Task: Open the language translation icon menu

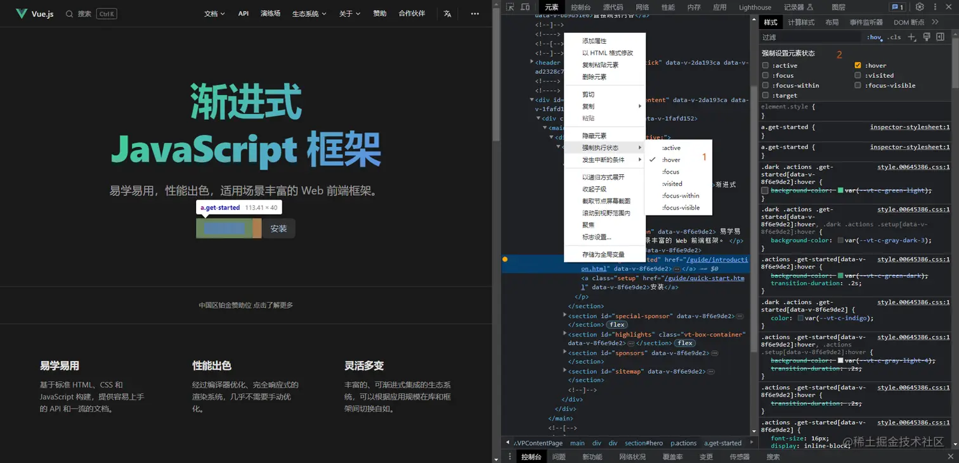Action: pos(447,13)
